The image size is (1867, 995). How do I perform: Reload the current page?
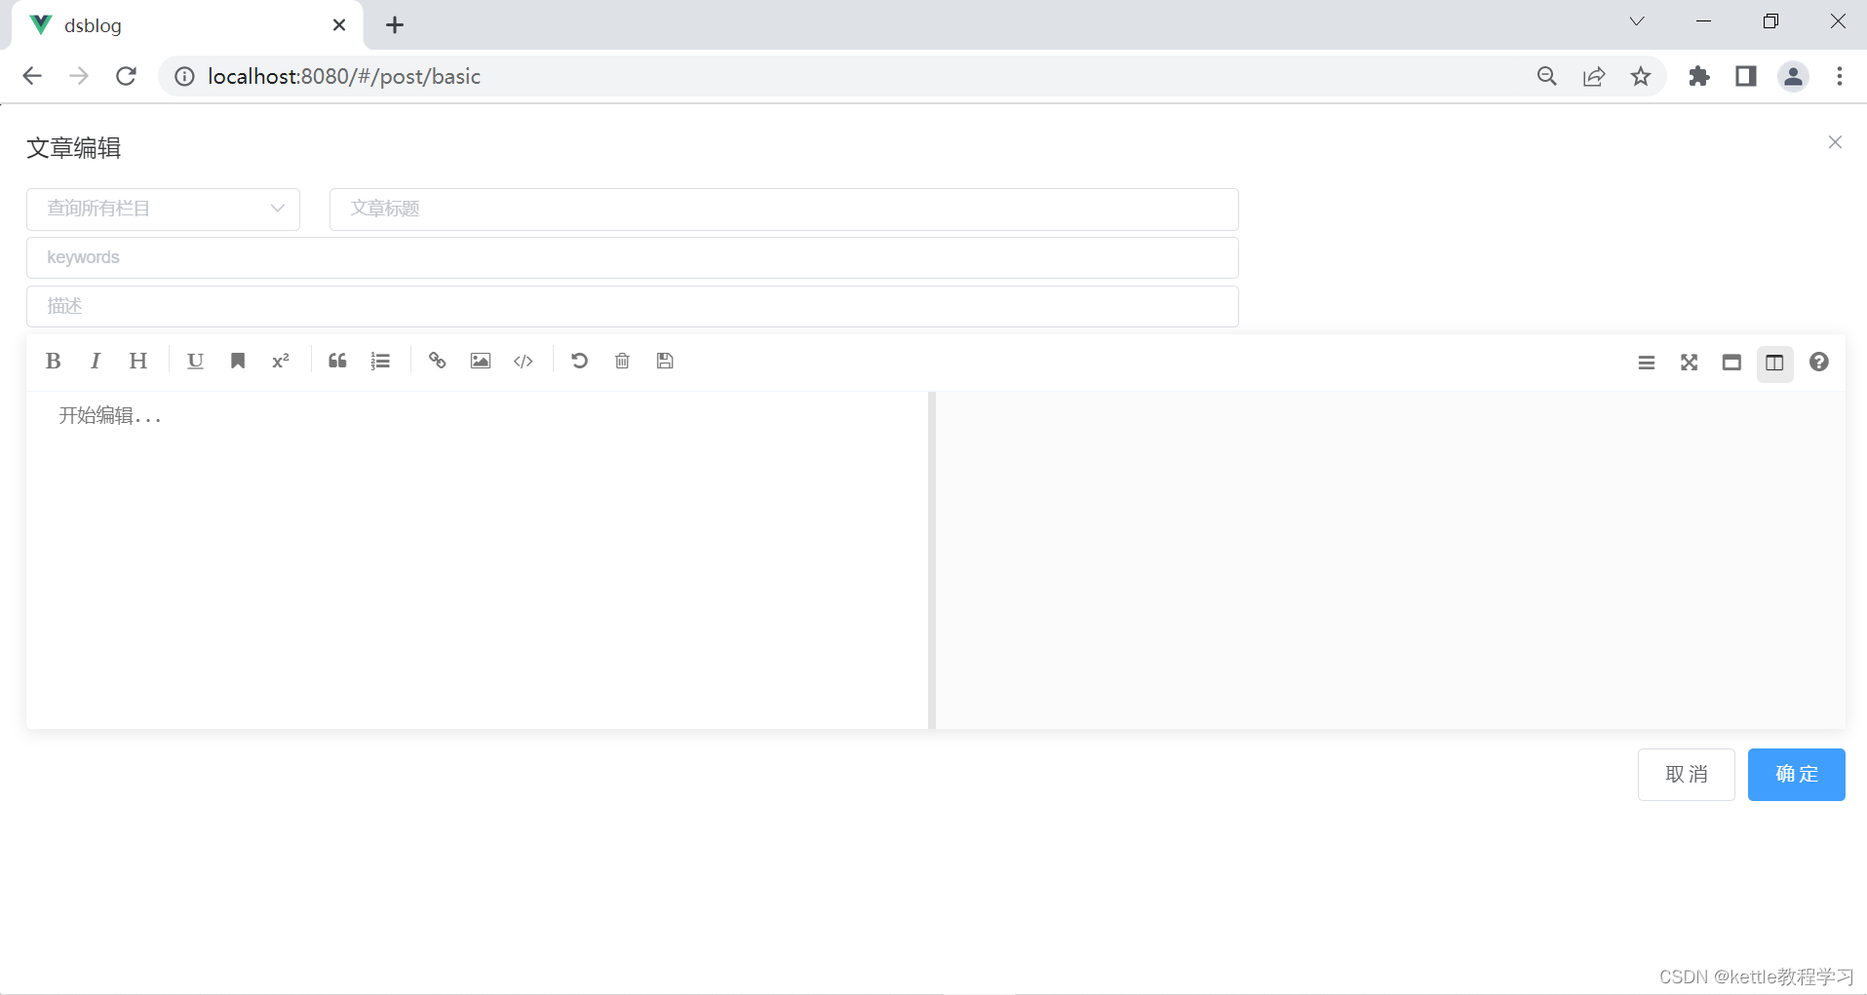126,76
